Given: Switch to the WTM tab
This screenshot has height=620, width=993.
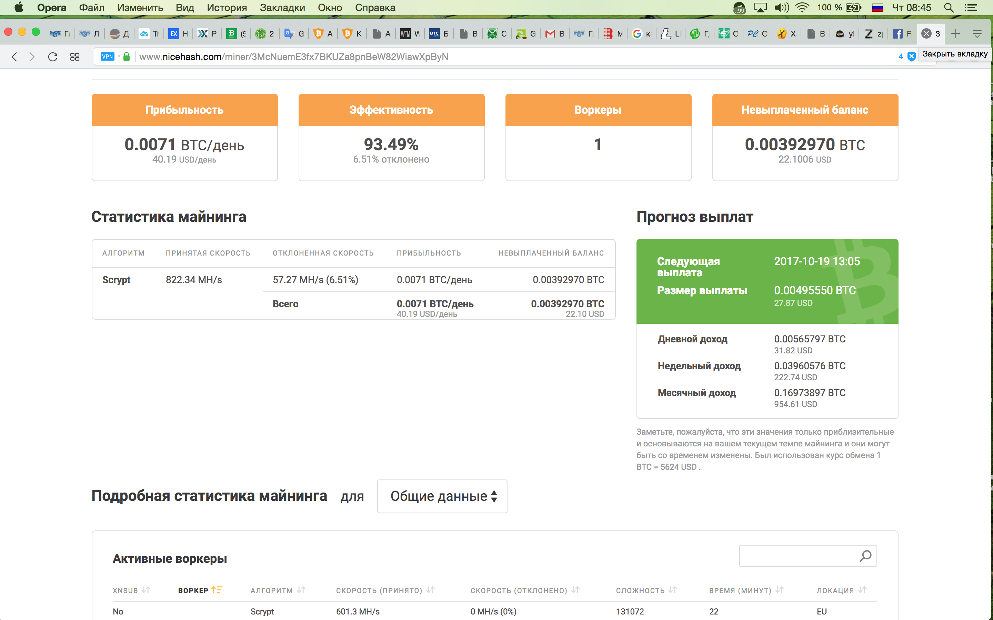Looking at the screenshot, I should [410, 34].
